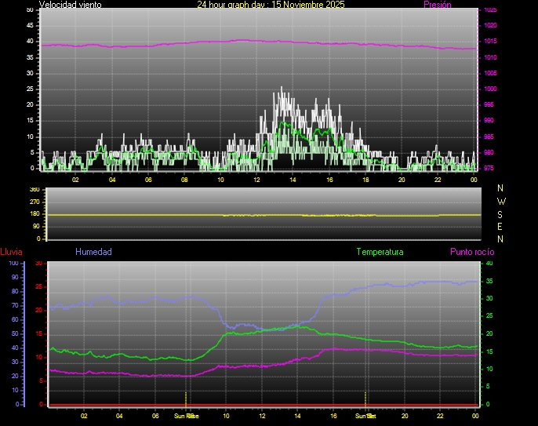
Task: Click the Sun Rise marker on the lower graph
Action: click(186, 415)
